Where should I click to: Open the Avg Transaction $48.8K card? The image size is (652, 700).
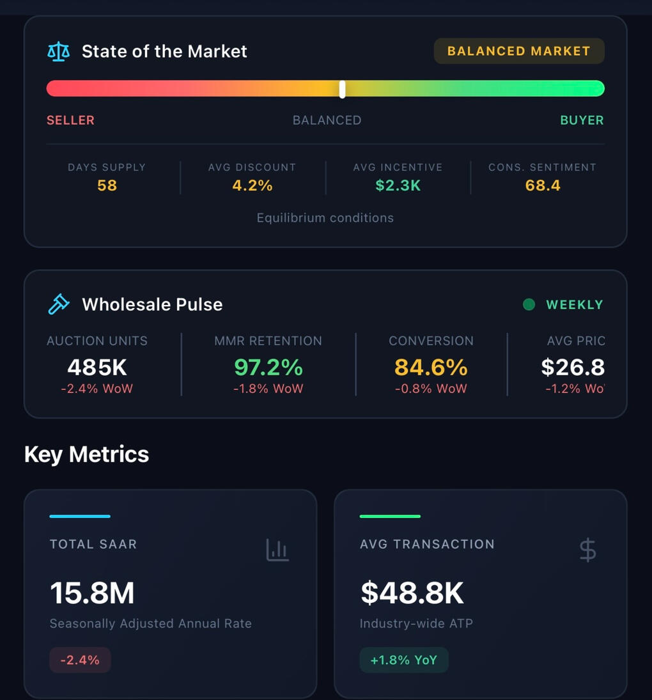pyautogui.click(x=480, y=593)
